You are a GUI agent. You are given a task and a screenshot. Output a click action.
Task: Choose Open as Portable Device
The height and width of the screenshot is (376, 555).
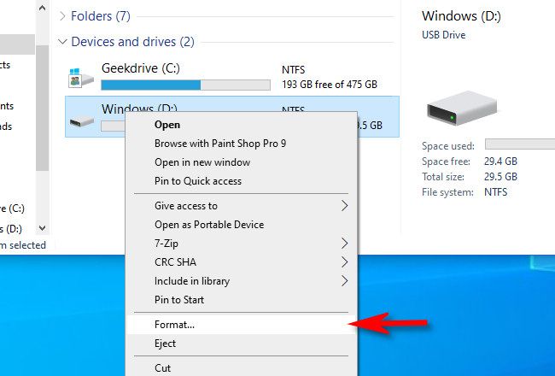click(209, 225)
